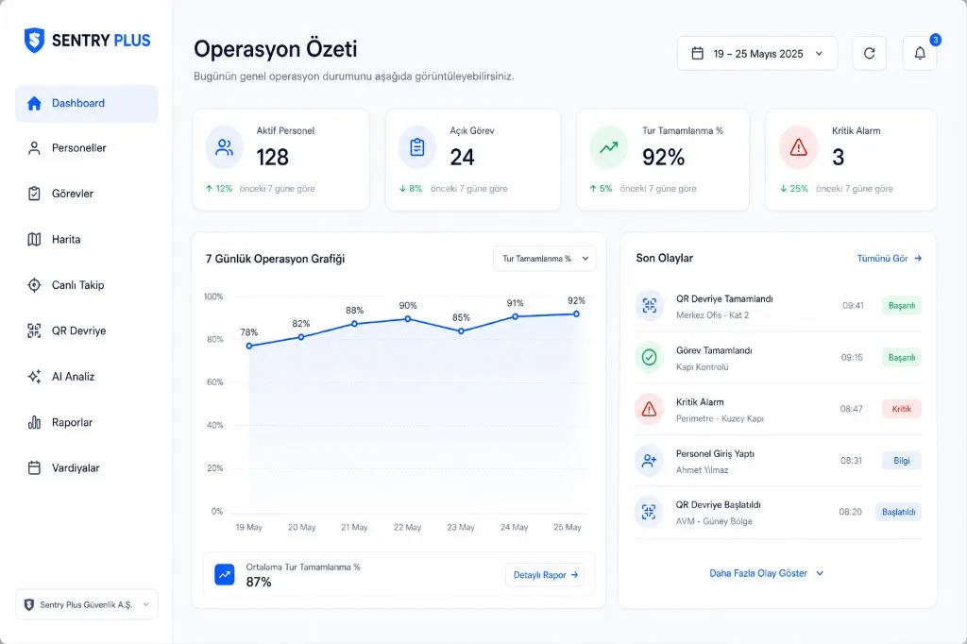
Task: Select the 20 May 82% data point
Action: click(301, 337)
